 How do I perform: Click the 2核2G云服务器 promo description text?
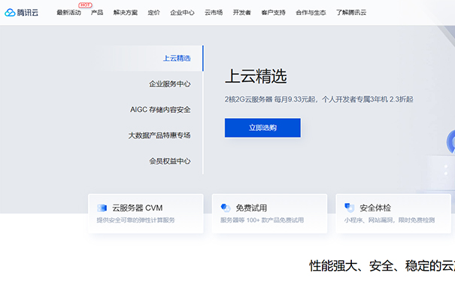pyautogui.click(x=319, y=99)
